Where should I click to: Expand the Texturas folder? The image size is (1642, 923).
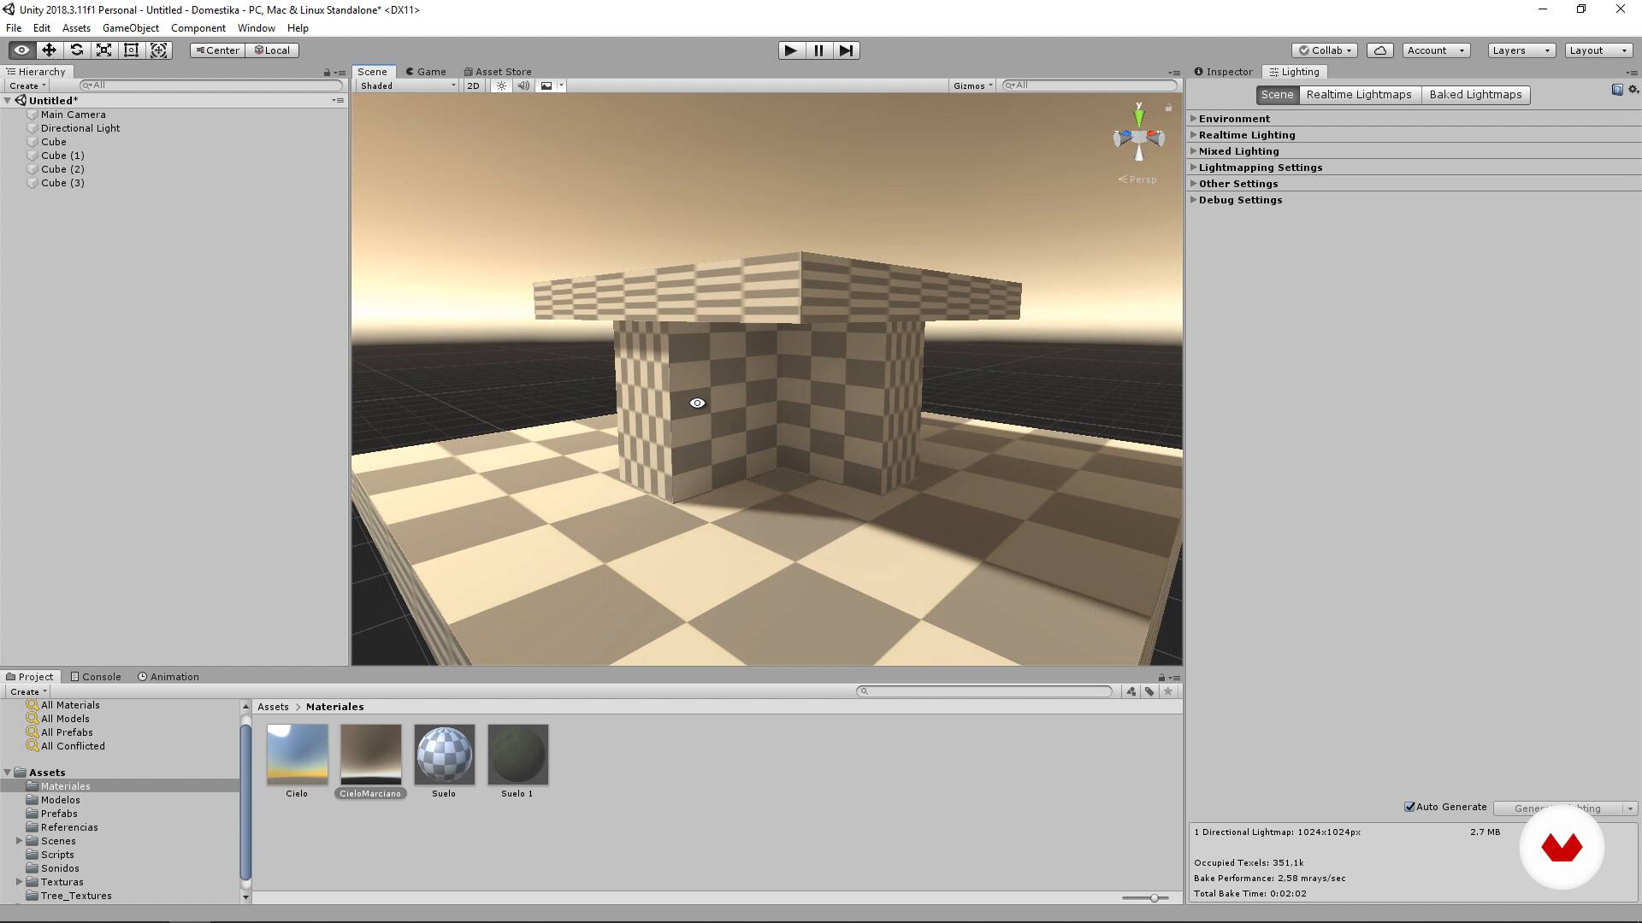tap(19, 882)
